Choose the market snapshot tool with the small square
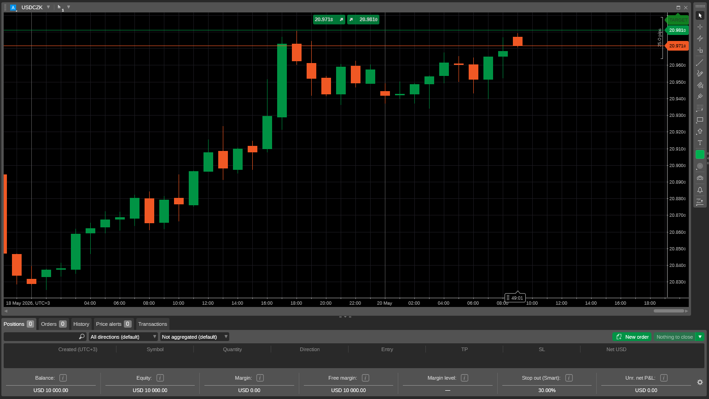Viewport: 709px width, 399px height. [700, 50]
